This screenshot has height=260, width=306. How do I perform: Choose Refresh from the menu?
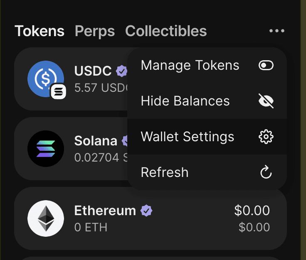[165, 172]
